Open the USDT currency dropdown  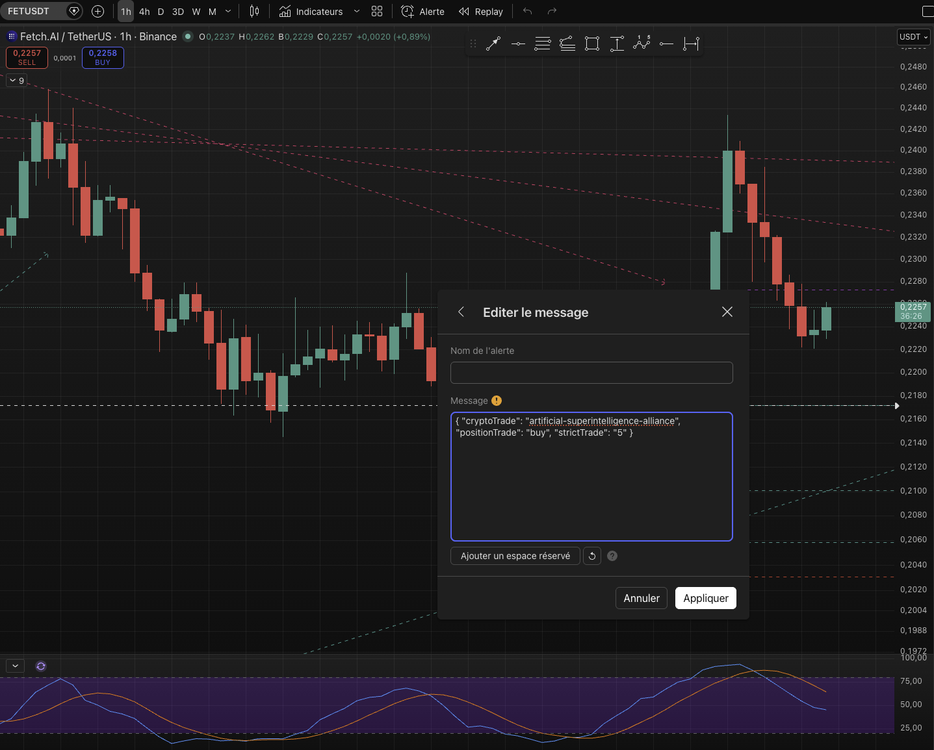pos(913,37)
